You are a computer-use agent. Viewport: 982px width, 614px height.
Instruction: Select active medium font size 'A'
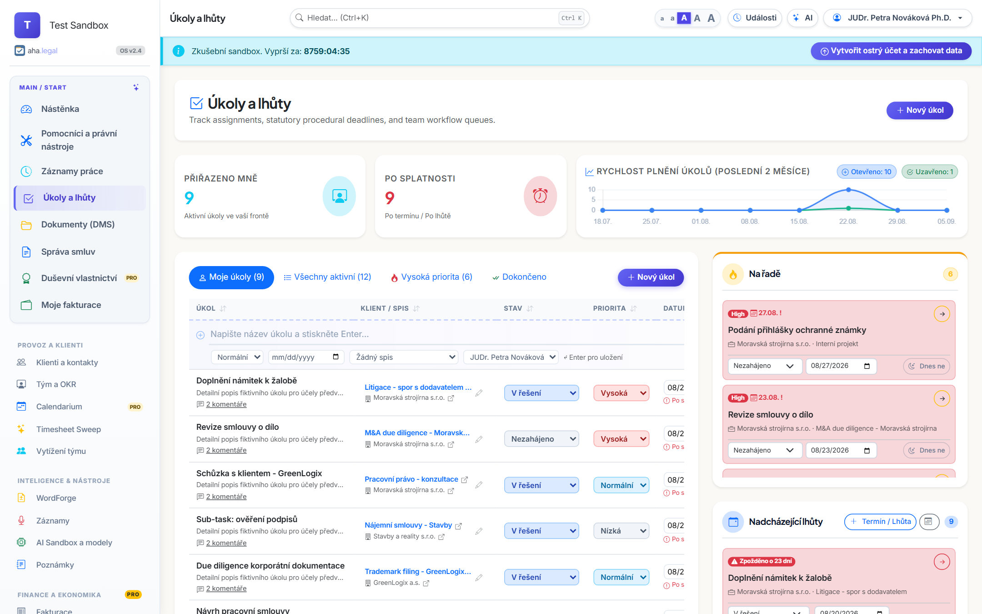[684, 18]
